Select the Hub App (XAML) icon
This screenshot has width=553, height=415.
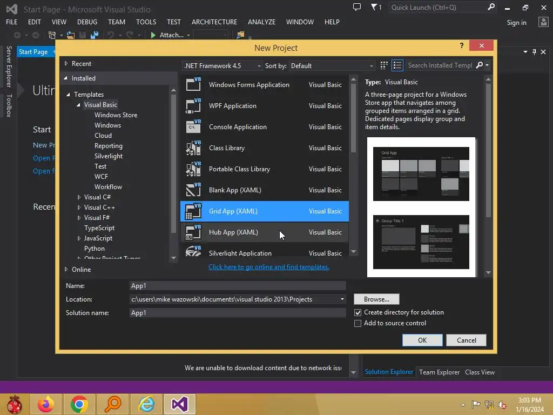point(193,232)
